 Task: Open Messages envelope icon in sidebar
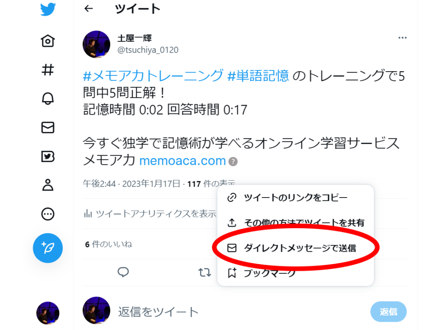48,128
